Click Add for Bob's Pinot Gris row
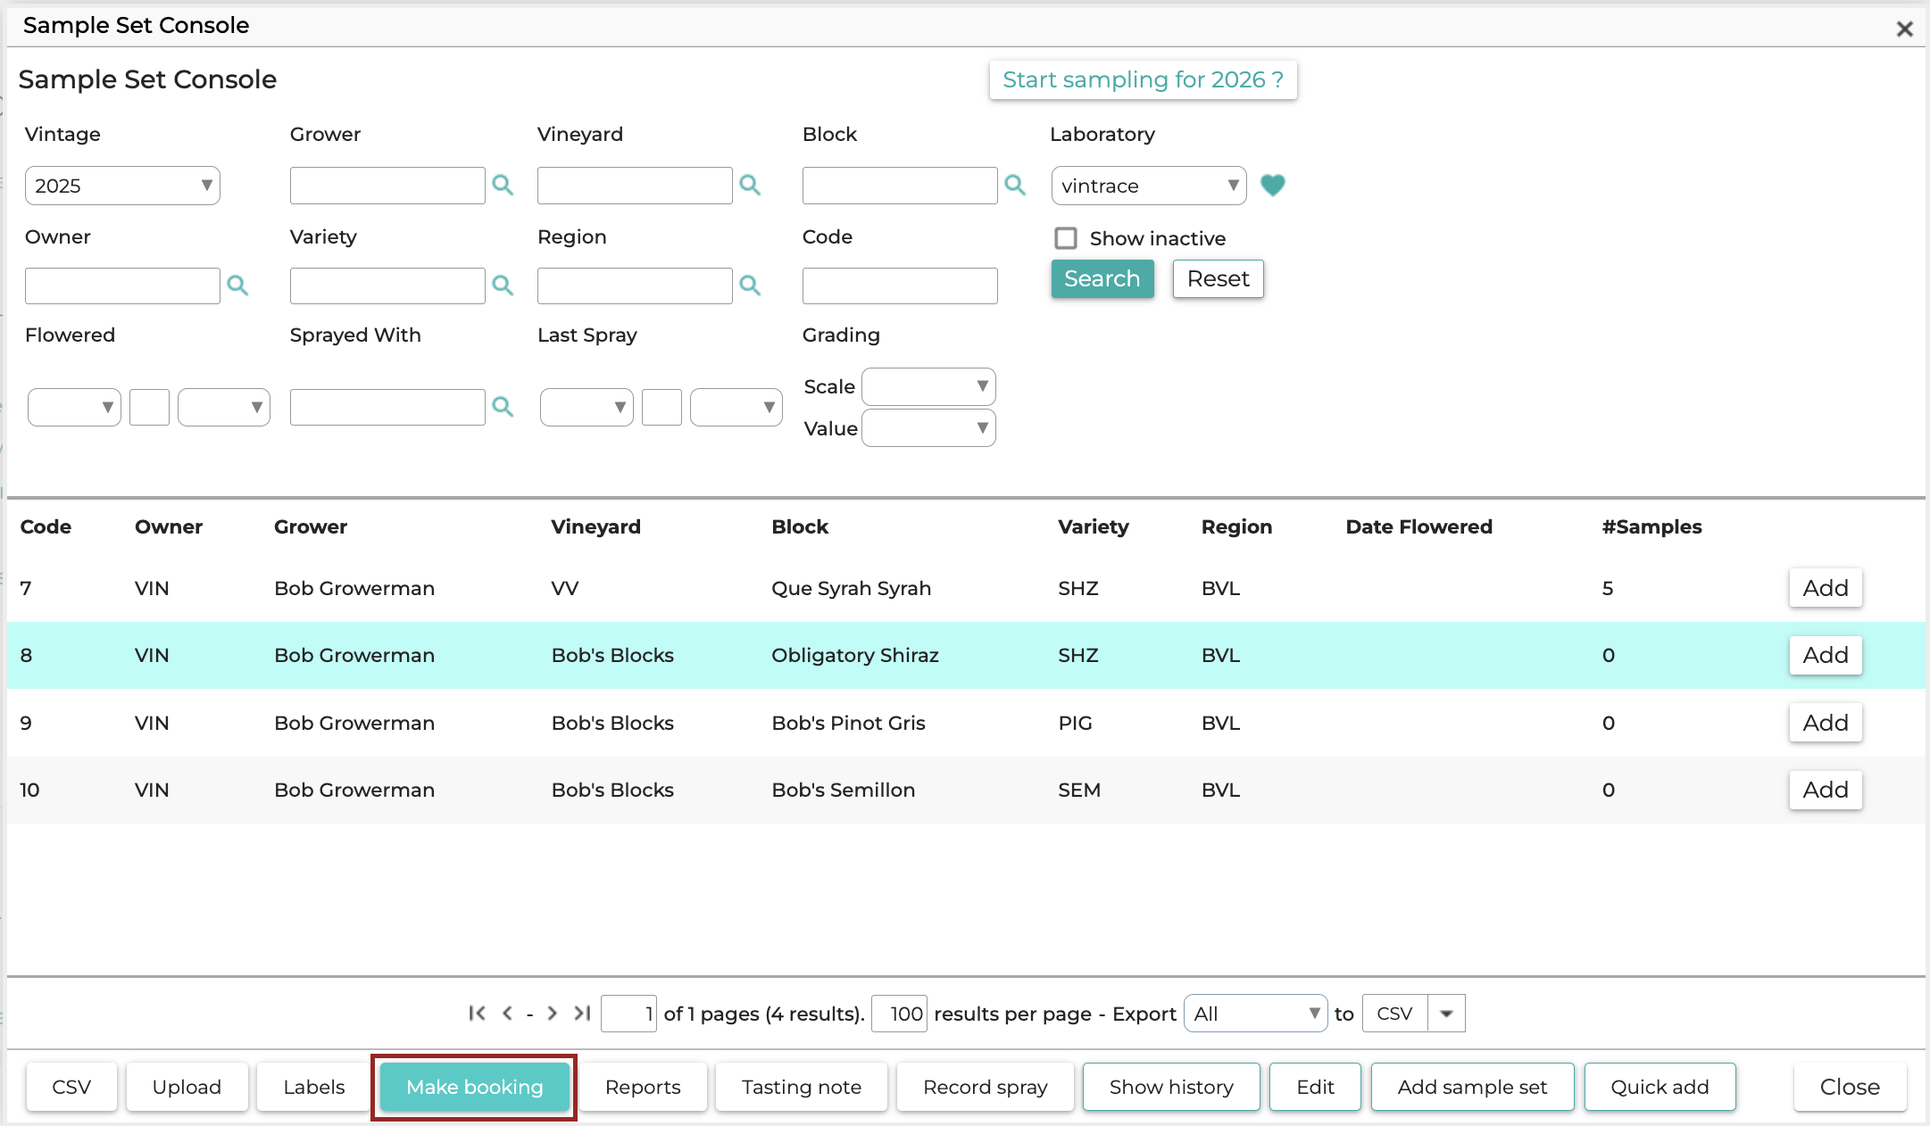 coord(1826,723)
